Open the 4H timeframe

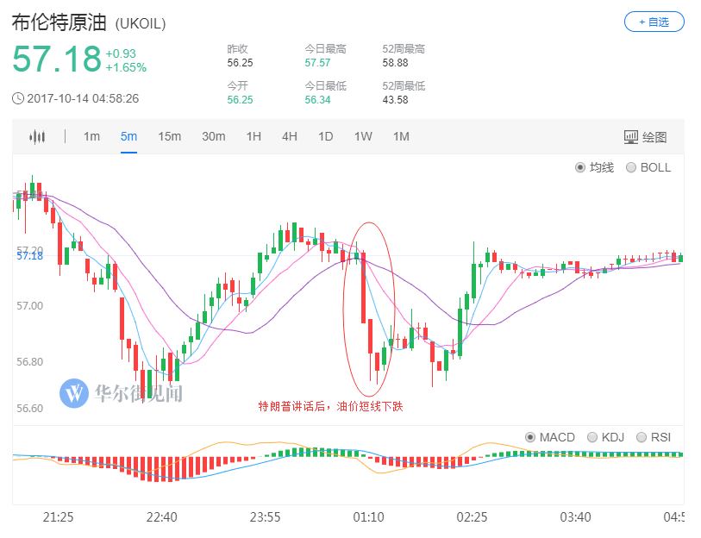pyautogui.click(x=289, y=136)
